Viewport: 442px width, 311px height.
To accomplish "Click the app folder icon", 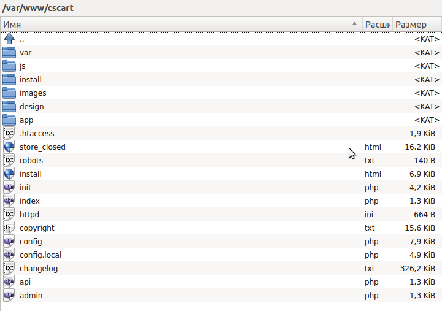I will 9,120.
